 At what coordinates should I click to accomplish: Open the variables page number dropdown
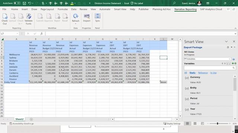[229, 64]
